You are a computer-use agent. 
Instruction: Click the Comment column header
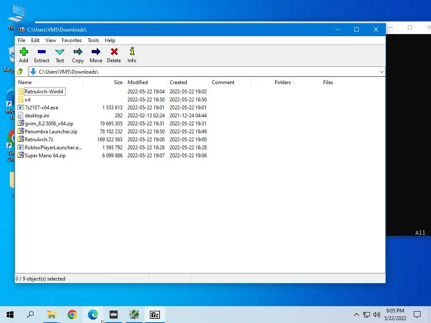[x=230, y=82]
